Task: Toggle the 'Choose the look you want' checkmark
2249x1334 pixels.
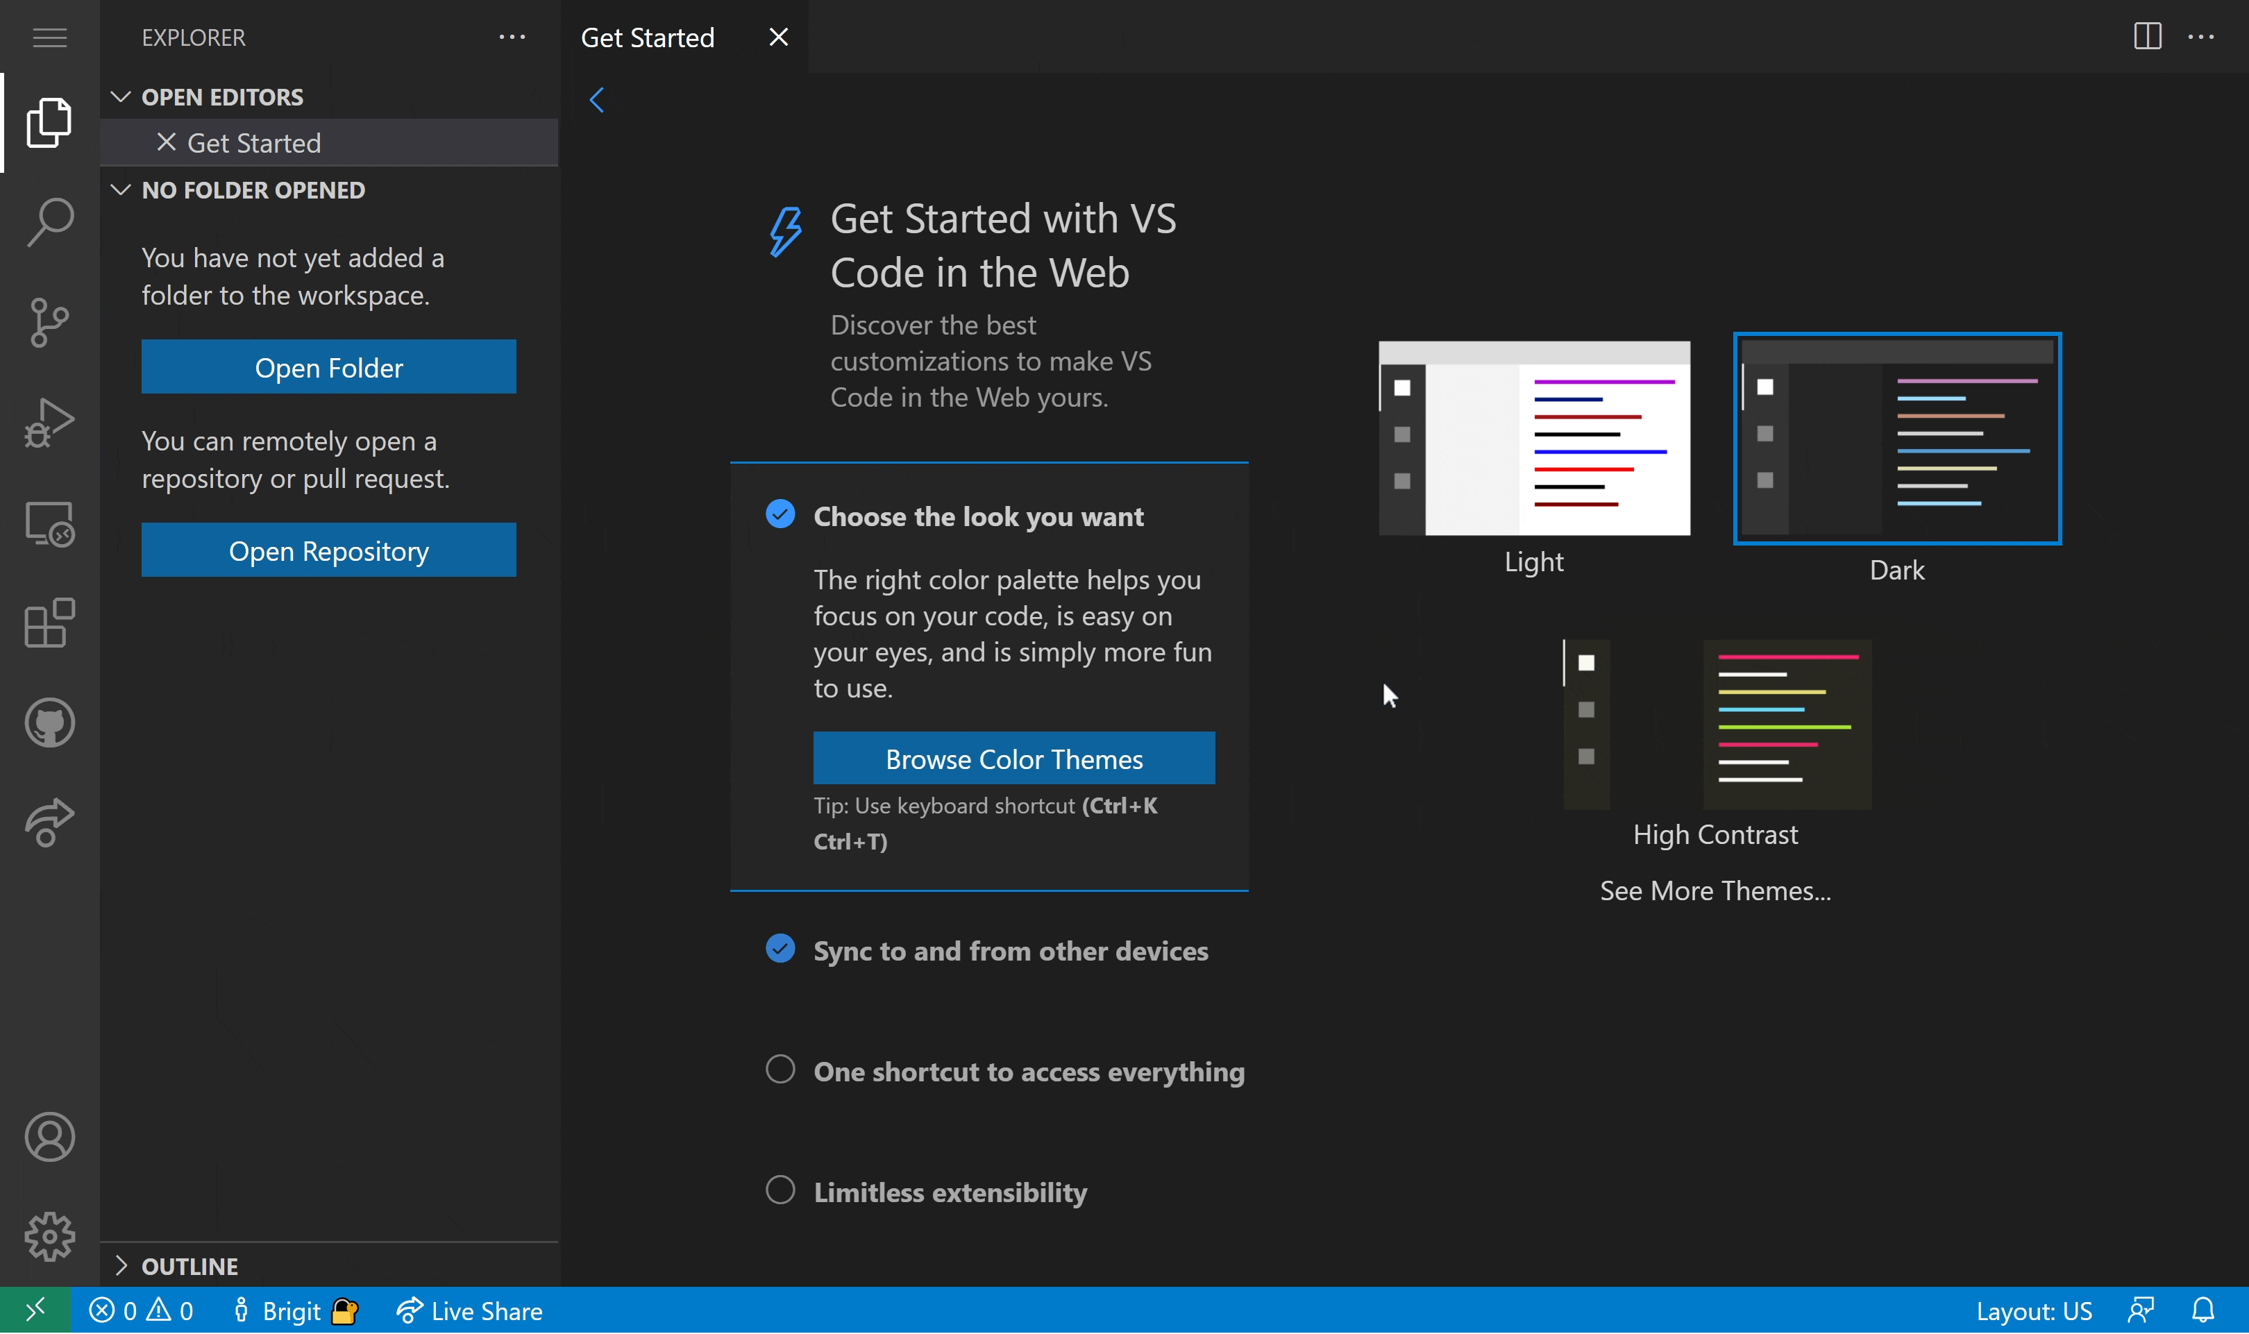Action: coord(780,514)
